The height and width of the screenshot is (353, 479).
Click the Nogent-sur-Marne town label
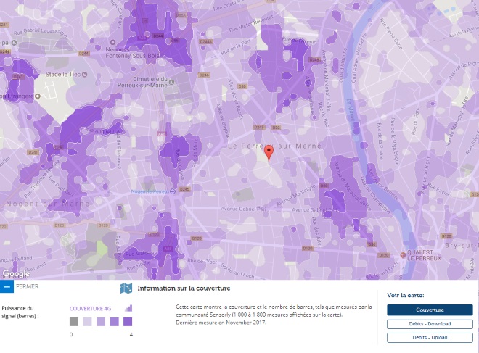pos(48,204)
